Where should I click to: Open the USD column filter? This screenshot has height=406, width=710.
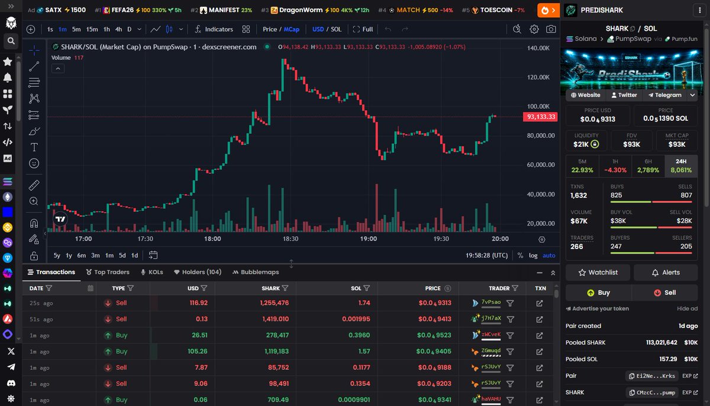click(204, 288)
